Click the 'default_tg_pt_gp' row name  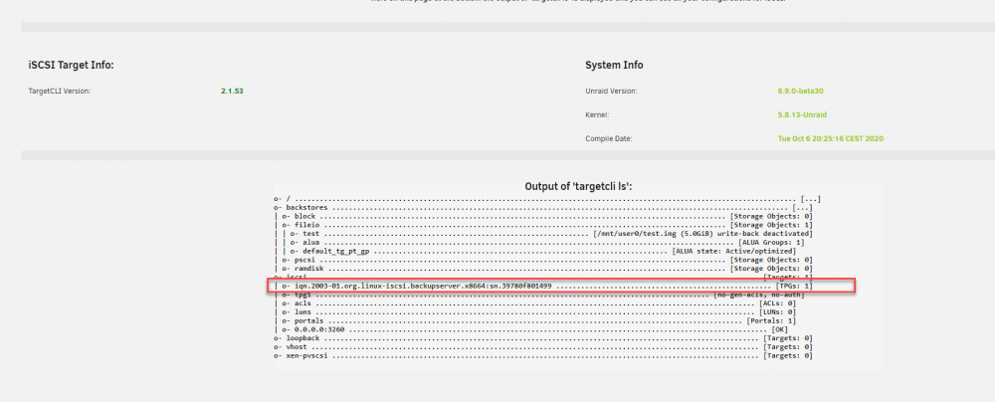[335, 252]
